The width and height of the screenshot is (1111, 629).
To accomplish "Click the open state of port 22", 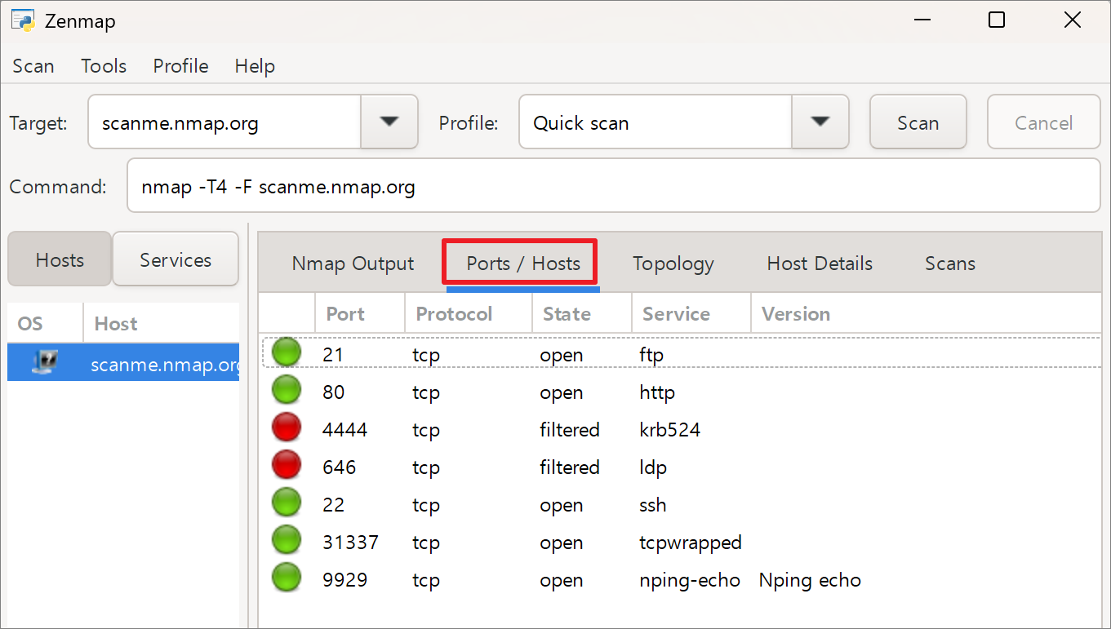I will coord(562,505).
